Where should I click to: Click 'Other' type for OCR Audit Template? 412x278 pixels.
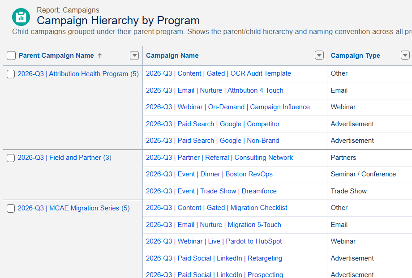pos(339,73)
